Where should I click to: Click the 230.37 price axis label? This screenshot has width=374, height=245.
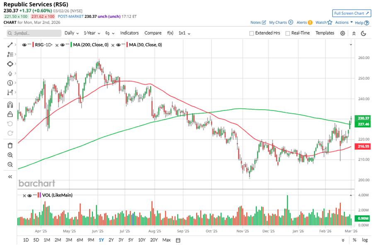pos(363,118)
